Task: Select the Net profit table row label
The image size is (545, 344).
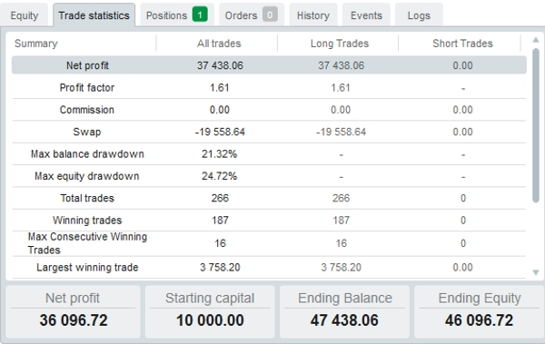Action: [x=87, y=65]
